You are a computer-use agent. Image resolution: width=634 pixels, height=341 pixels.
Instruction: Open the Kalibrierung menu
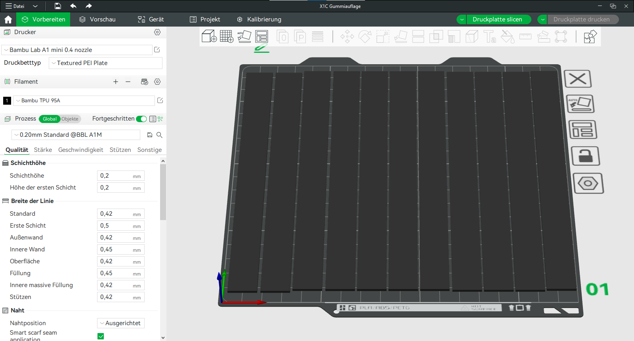[x=259, y=19]
